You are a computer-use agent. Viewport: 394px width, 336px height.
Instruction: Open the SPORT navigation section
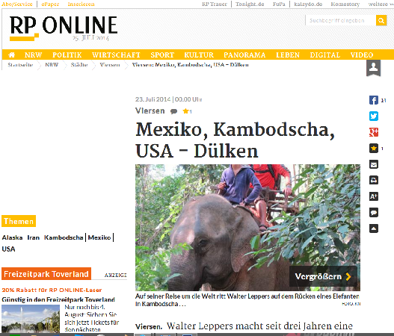(x=162, y=55)
